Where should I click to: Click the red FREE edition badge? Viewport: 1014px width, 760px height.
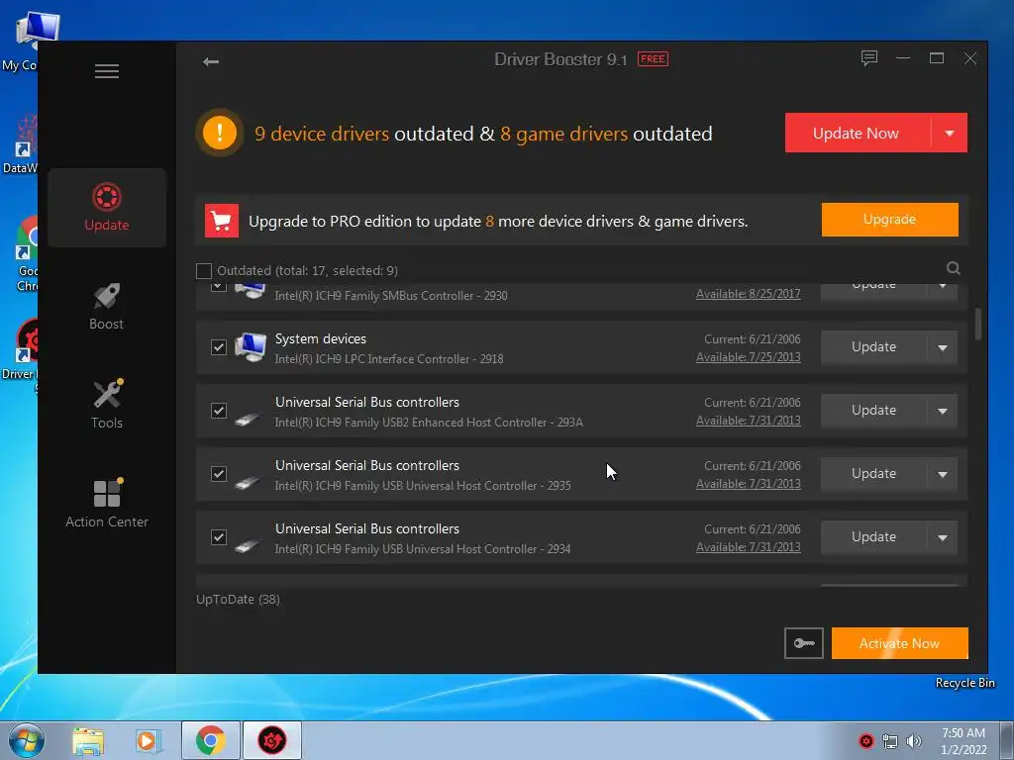[x=653, y=58]
